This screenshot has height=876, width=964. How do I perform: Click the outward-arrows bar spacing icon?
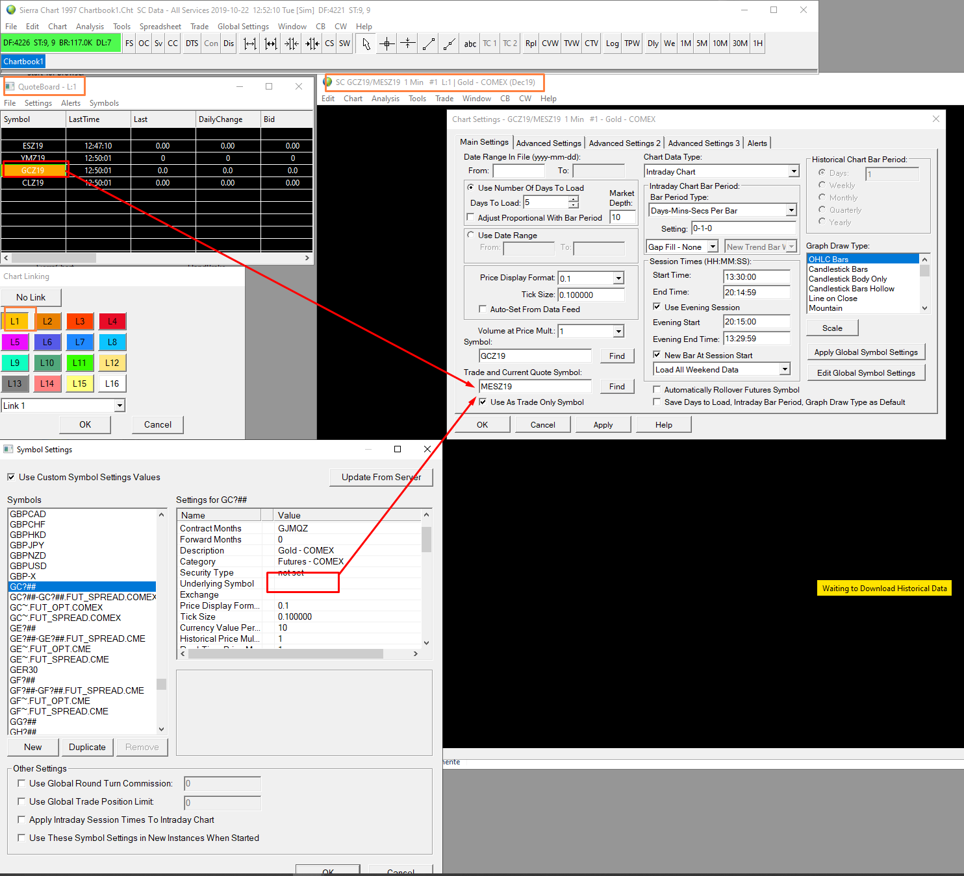pos(250,43)
